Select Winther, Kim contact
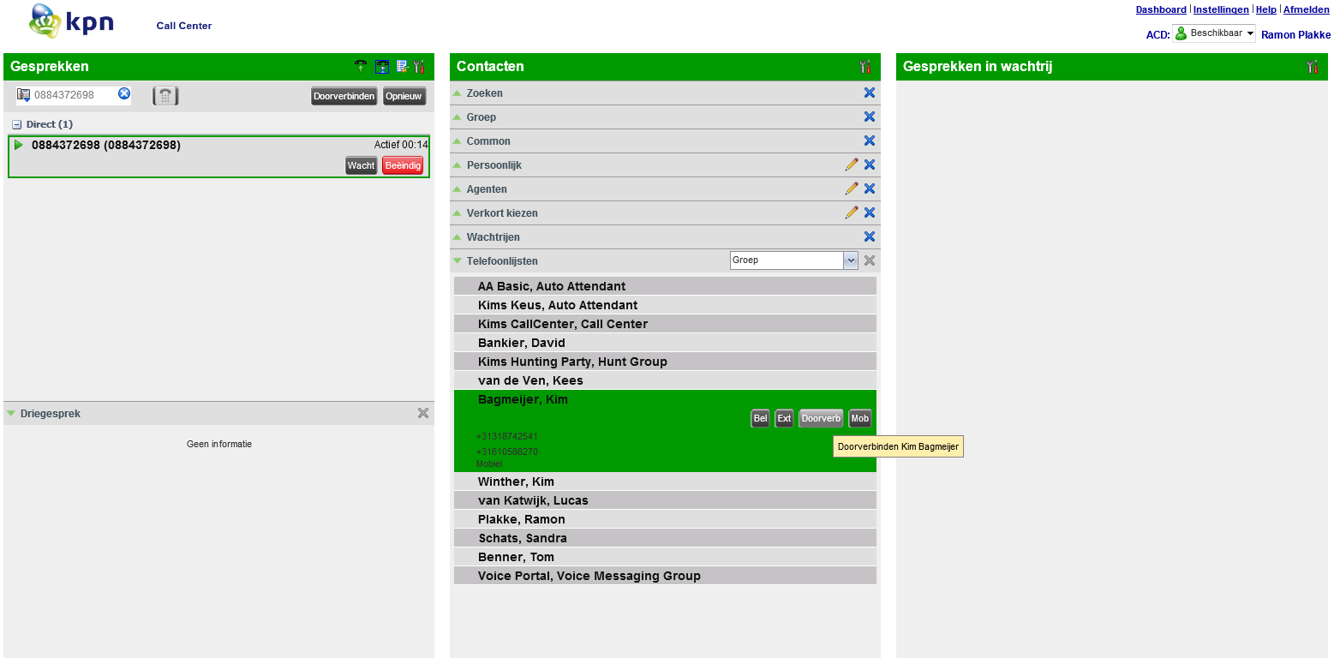This screenshot has height=658, width=1334. click(x=665, y=482)
